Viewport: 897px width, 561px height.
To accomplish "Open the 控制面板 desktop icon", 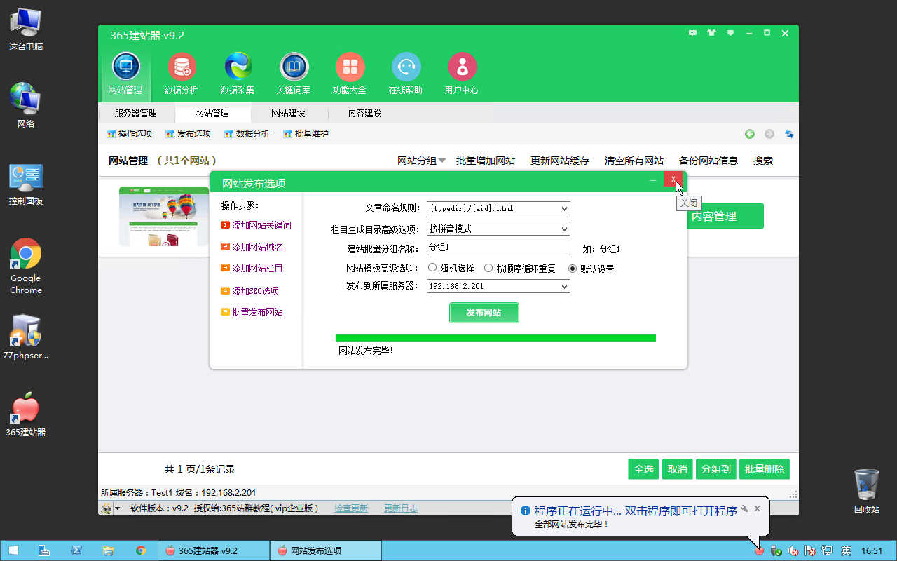I will (x=26, y=184).
